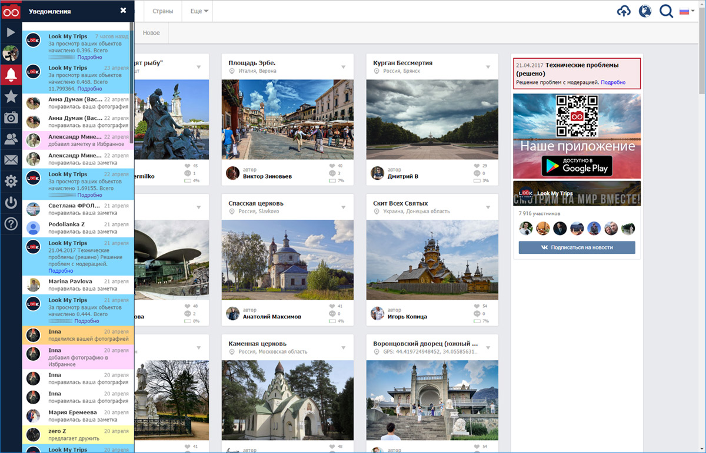
Task: Open Александр Мине... добавил заметку в Избранное notification
Action: [x=78, y=140]
